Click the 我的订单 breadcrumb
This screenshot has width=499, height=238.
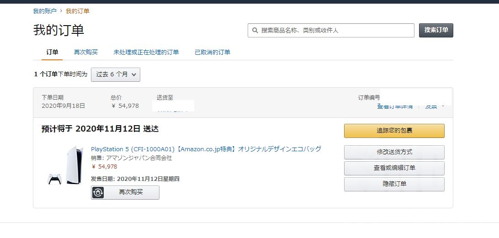pyautogui.click(x=78, y=11)
